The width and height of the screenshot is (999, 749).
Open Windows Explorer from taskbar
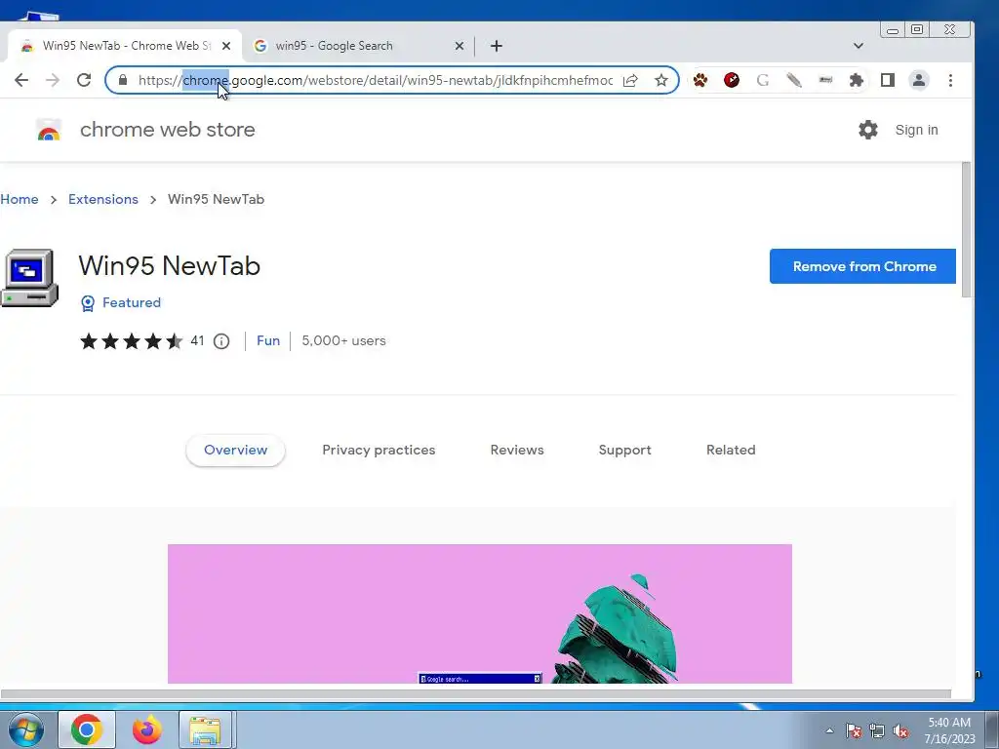(206, 729)
